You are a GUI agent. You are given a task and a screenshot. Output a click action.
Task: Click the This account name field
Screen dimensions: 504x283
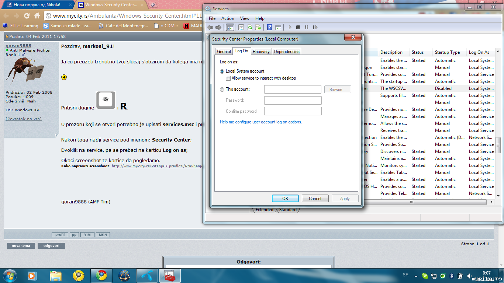(293, 90)
